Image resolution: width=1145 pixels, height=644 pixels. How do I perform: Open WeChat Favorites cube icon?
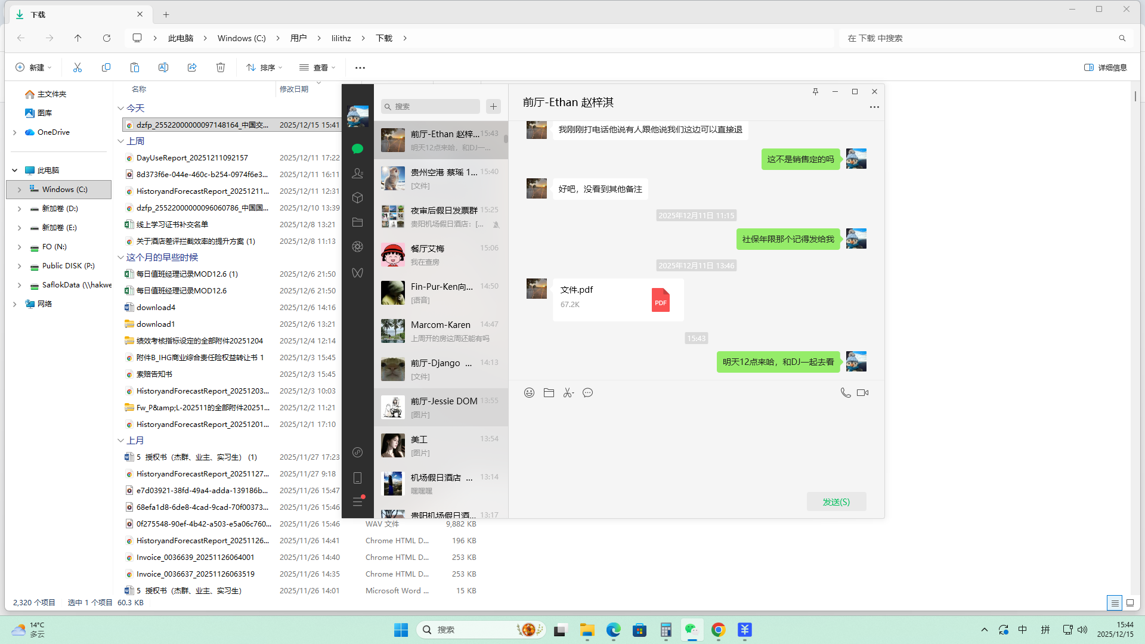tap(357, 198)
